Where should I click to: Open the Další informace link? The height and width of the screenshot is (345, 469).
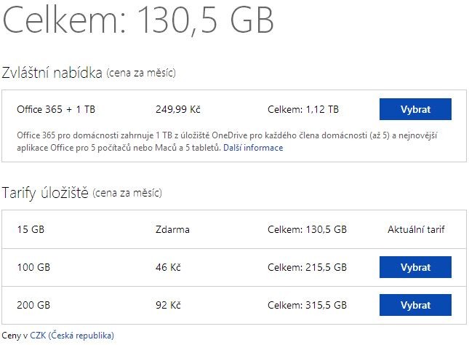(x=253, y=148)
